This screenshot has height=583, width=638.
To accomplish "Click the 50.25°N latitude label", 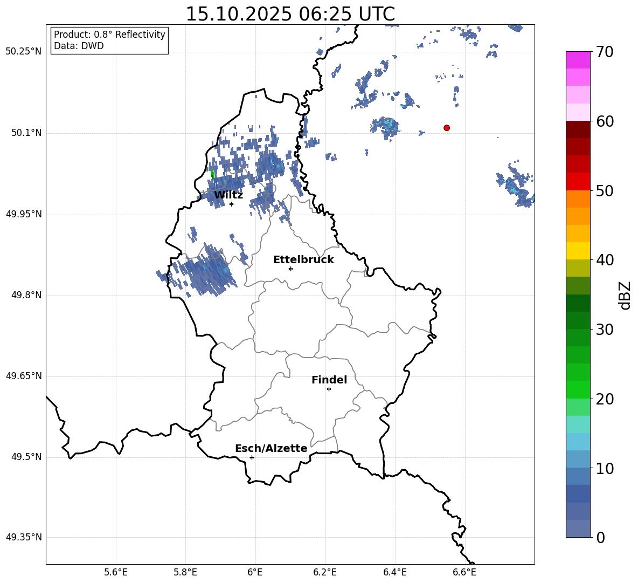I will [x=24, y=52].
